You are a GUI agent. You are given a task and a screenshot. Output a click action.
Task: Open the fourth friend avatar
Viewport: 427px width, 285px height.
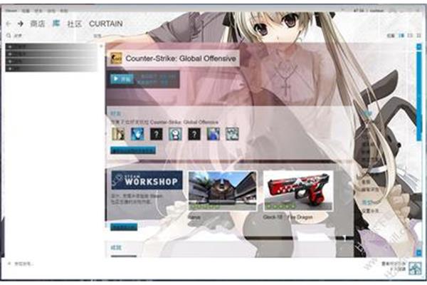click(x=175, y=134)
